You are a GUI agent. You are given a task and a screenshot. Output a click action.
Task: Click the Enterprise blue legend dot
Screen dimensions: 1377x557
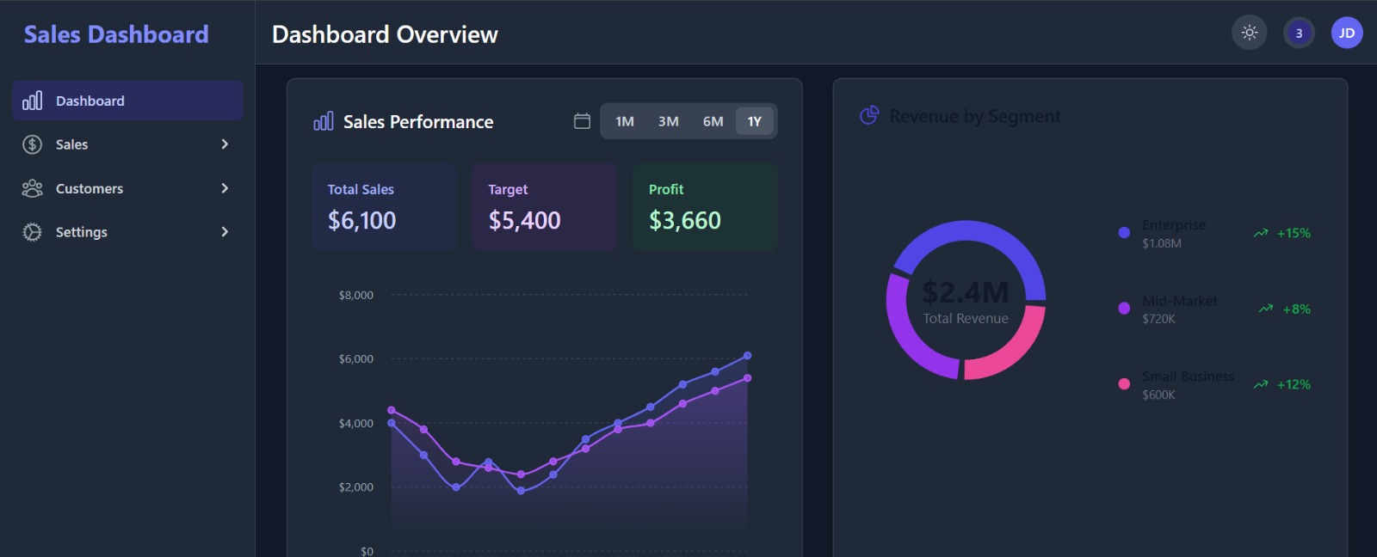(x=1124, y=233)
